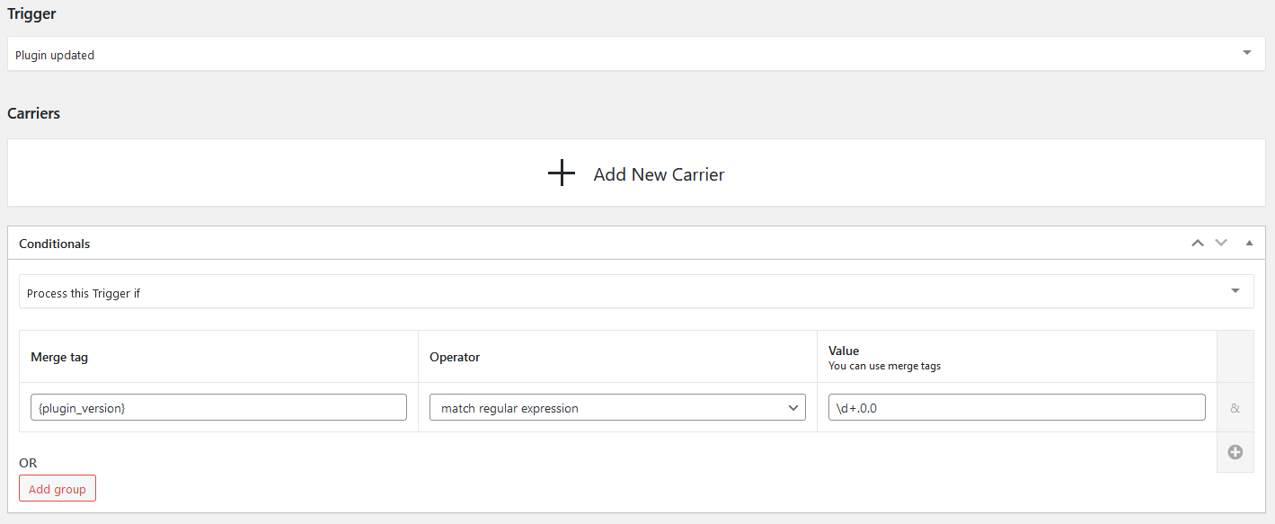Image resolution: width=1275 pixels, height=524 pixels.
Task: Open the Trigger dropdown showing Plugin updated
Action: (636, 54)
